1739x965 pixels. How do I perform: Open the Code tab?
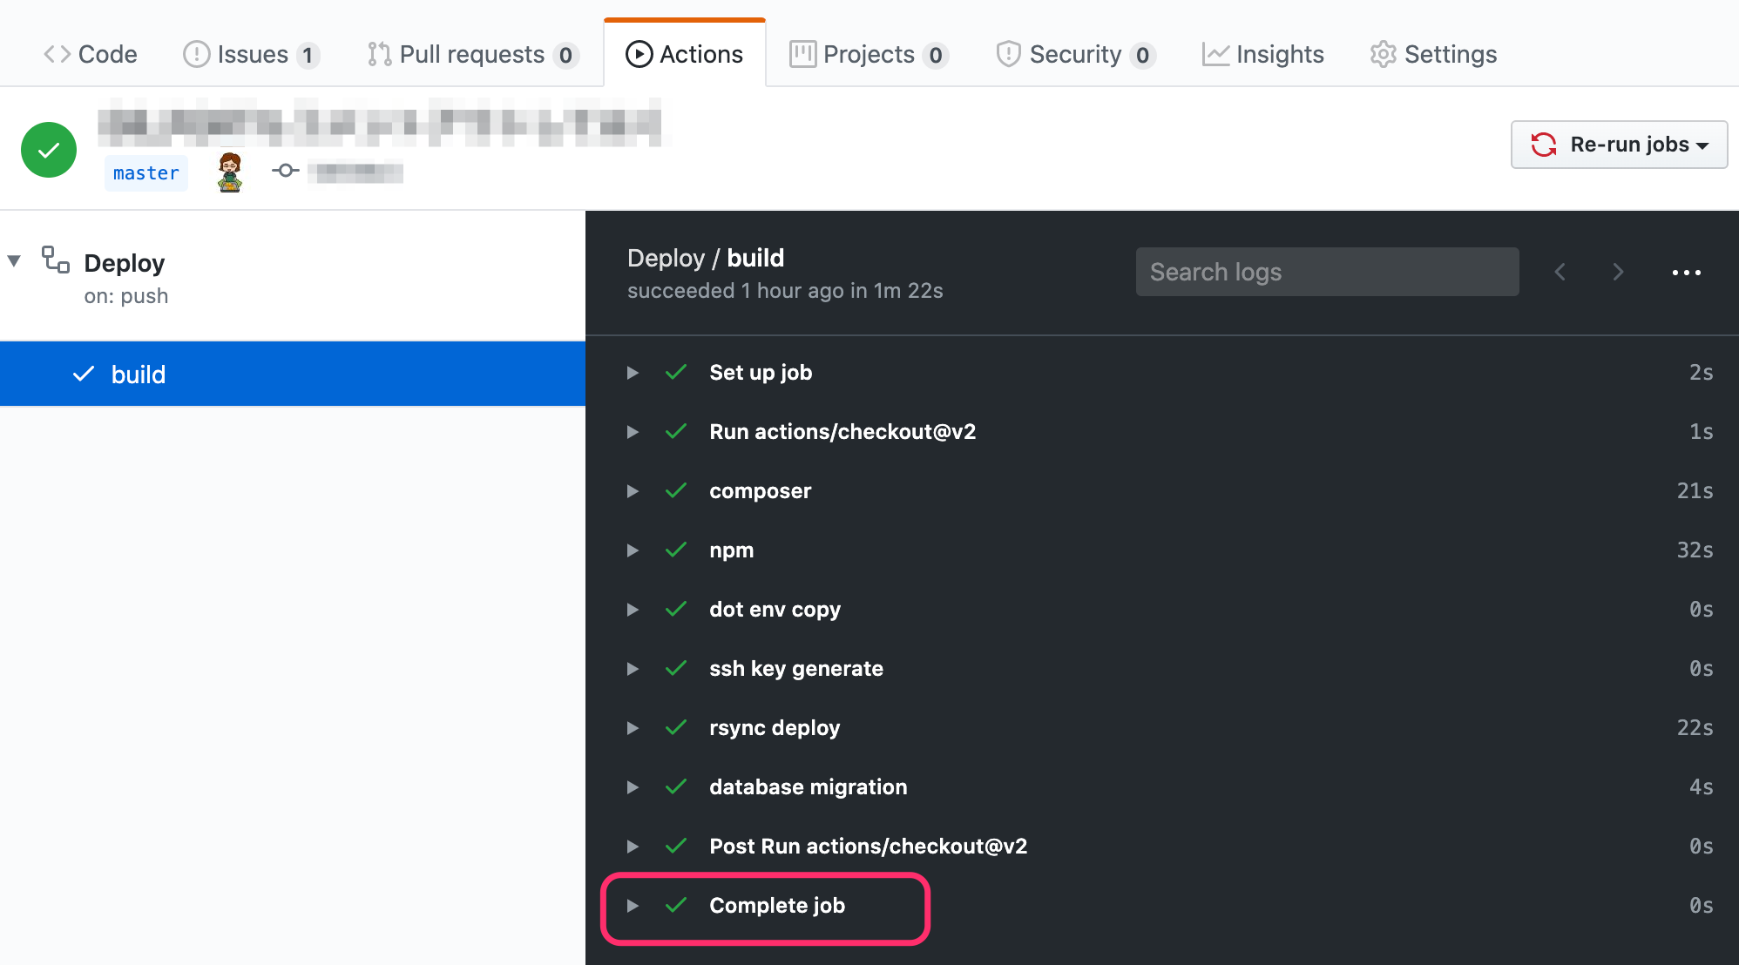point(90,54)
